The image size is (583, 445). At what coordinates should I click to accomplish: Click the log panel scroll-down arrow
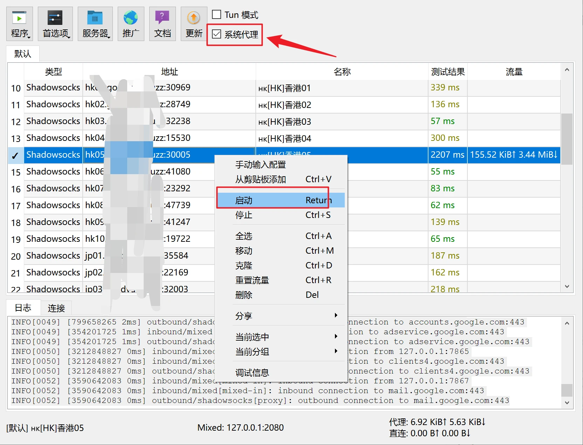coord(567,403)
